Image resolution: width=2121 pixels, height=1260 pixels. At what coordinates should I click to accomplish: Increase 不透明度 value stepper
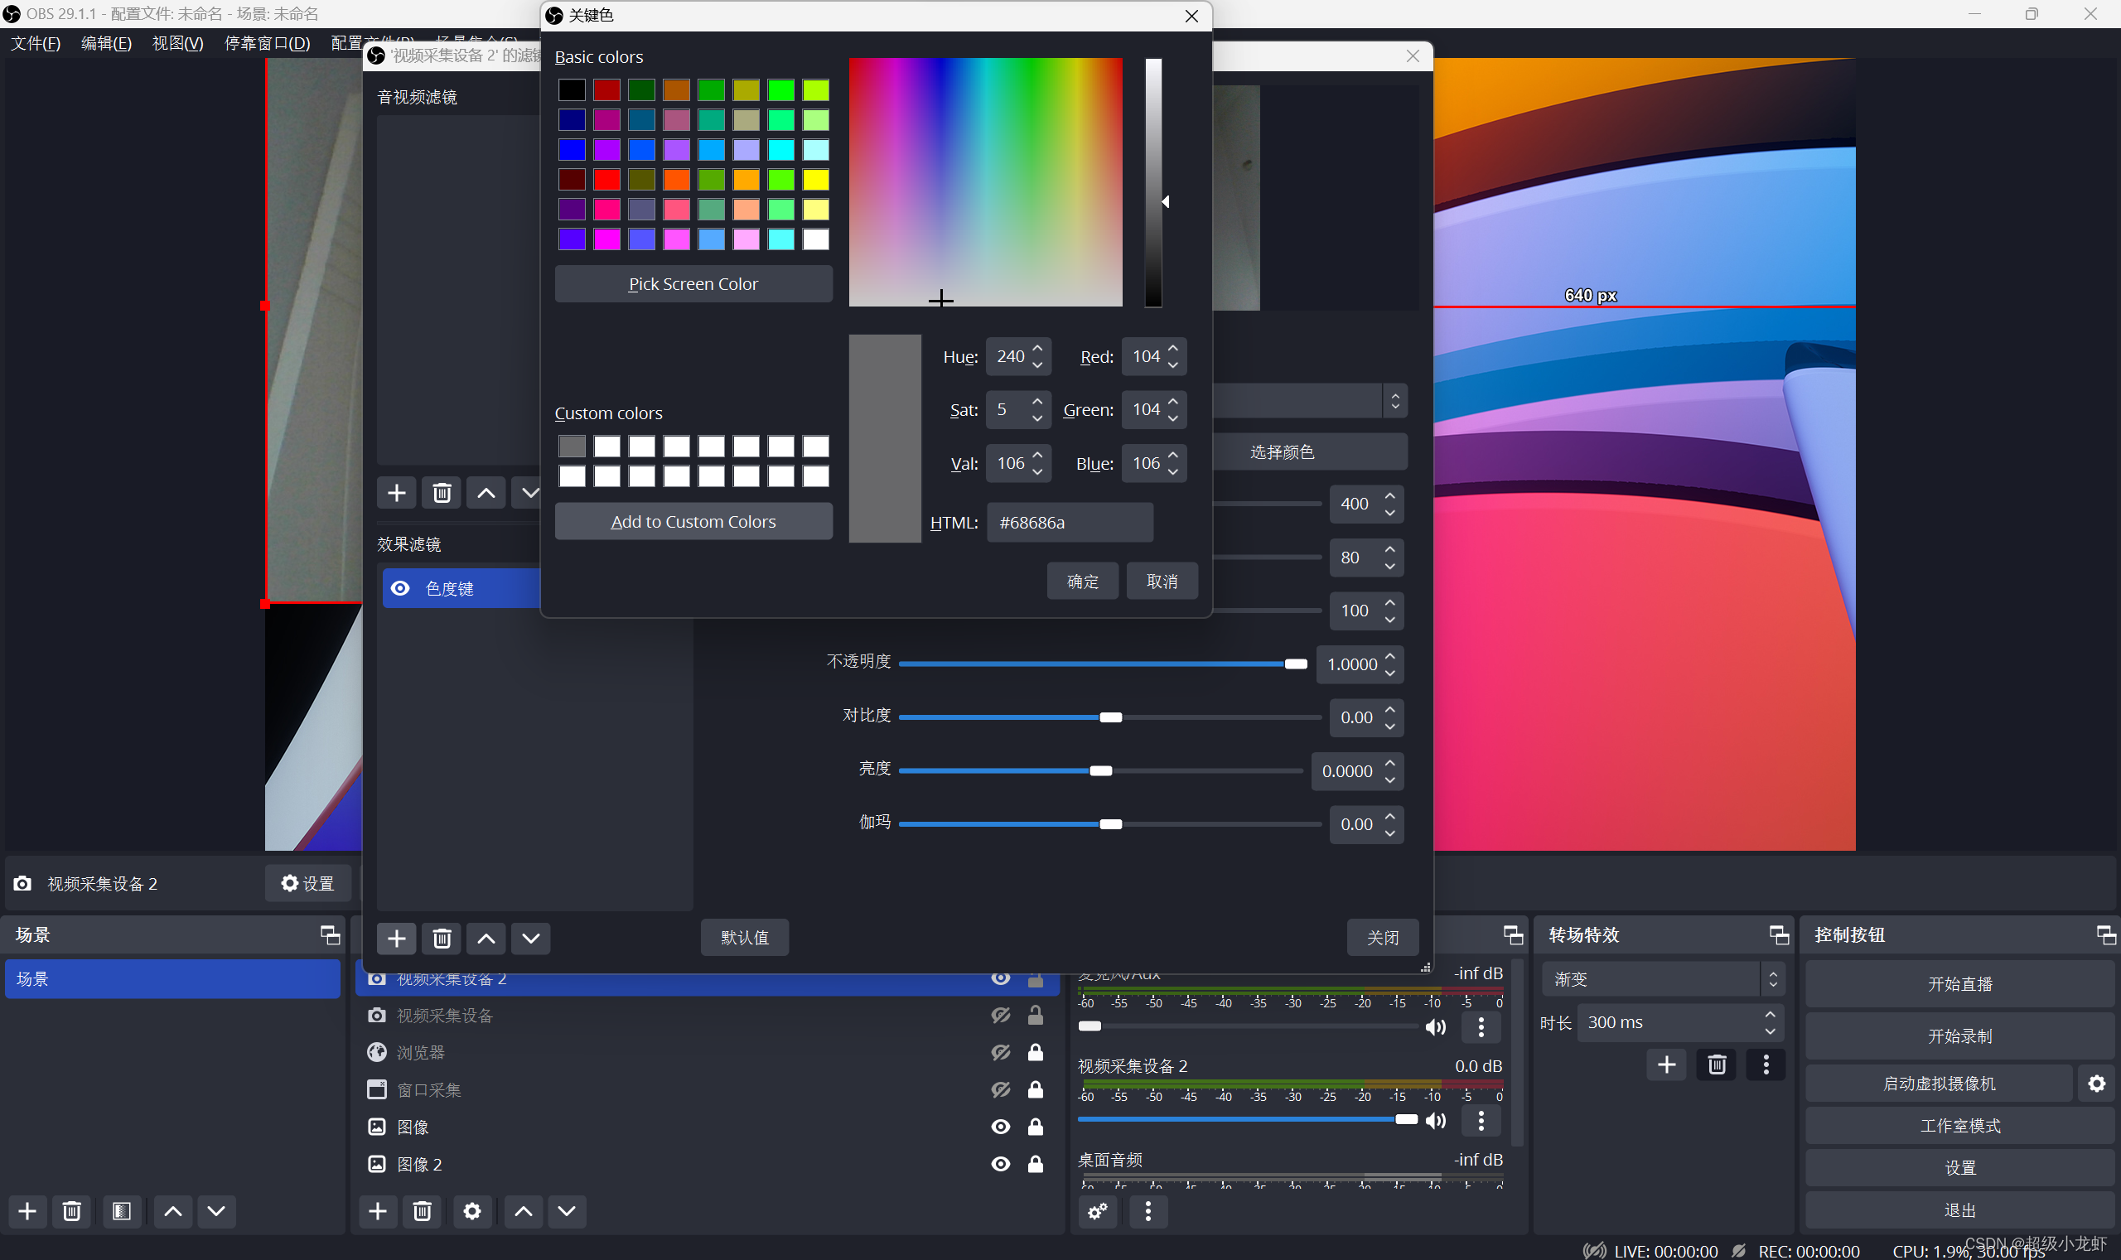pyautogui.click(x=1390, y=656)
